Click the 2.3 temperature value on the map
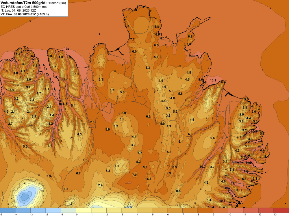This screenshot has height=216, width=289. 32,100
